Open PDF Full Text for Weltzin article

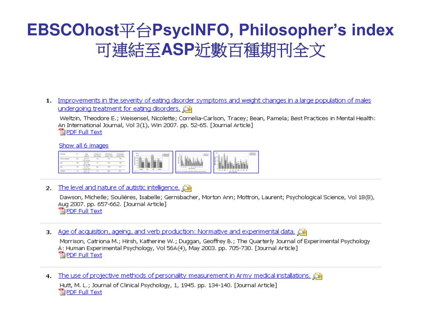[x=84, y=132]
